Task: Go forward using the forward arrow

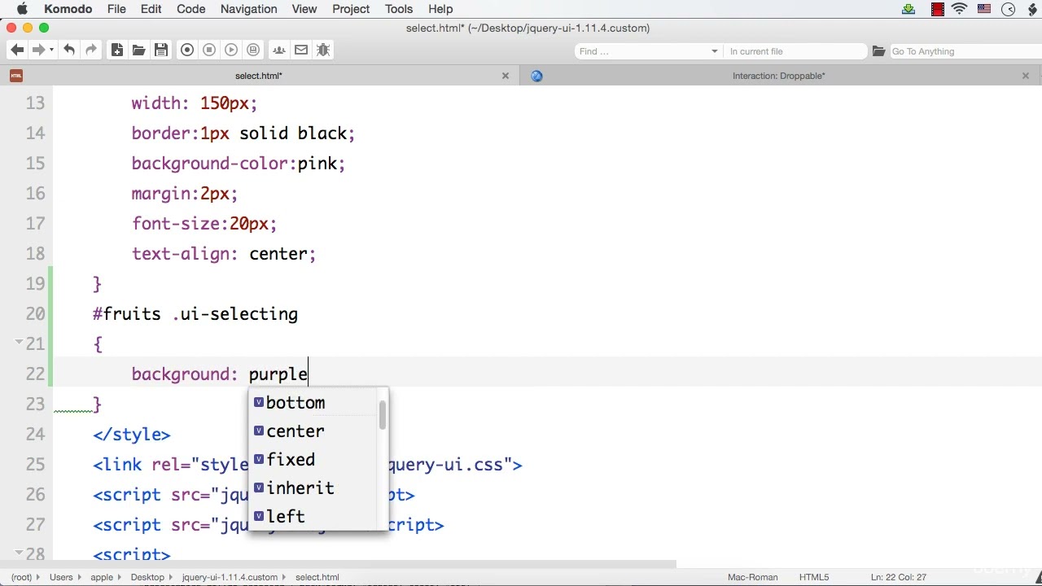Action: [37, 50]
